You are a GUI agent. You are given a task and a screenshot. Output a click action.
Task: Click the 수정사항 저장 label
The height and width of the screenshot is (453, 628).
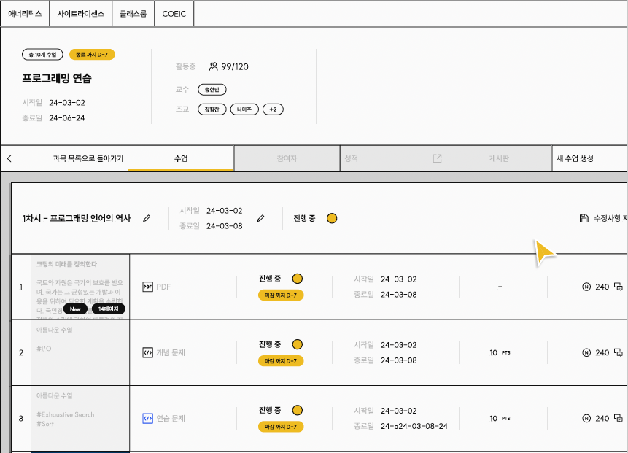pos(610,218)
